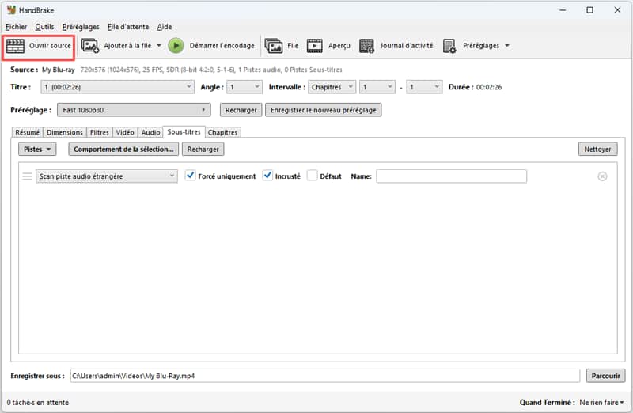The height and width of the screenshot is (413, 633).
Task: Switch to the Dimensions tab
Action: point(65,132)
